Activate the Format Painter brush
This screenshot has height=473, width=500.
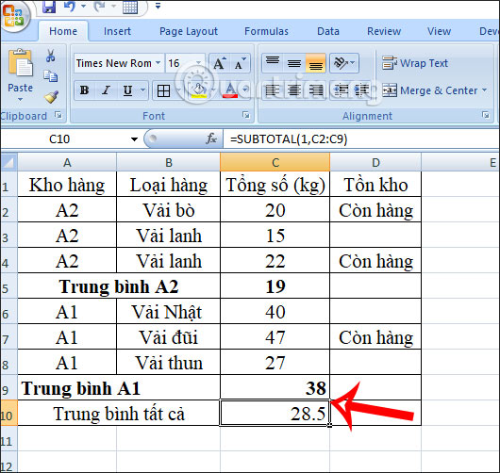pyautogui.click(x=51, y=97)
